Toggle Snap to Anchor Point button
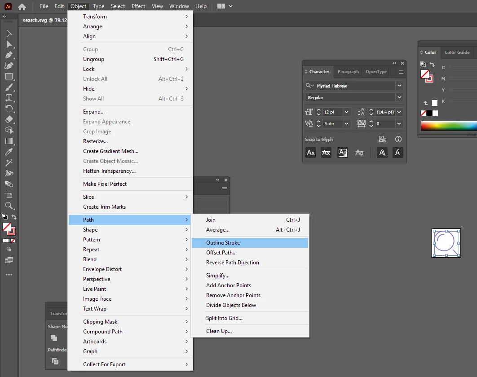Viewport: 477px width, 377px height. 397,153
